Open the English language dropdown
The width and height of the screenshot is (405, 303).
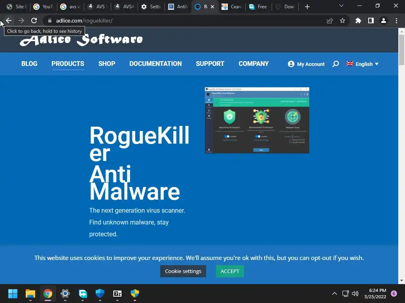pyautogui.click(x=362, y=64)
